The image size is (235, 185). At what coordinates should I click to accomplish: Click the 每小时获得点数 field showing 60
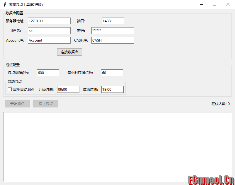[112, 73]
